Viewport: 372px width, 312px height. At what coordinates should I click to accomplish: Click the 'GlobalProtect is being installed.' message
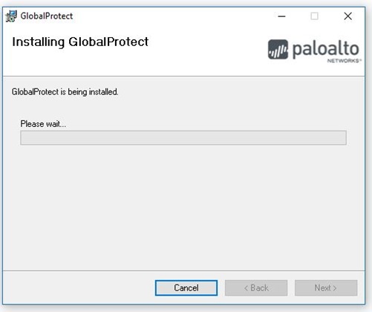click(65, 92)
